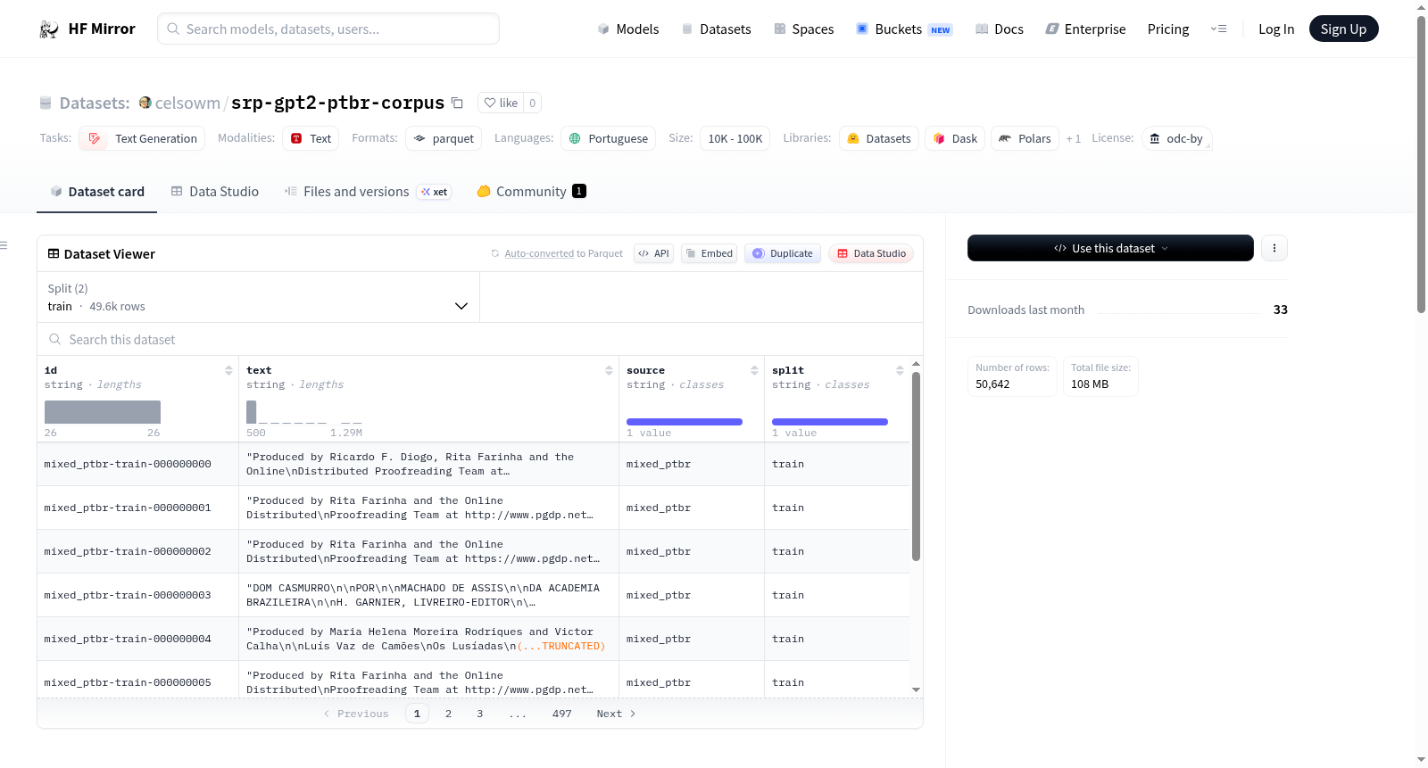Viewport: 1428px width, 768px height.
Task: Expand the Split train dropdown
Action: (x=259, y=297)
